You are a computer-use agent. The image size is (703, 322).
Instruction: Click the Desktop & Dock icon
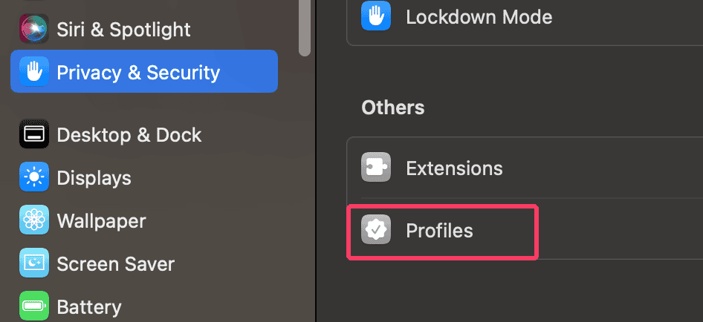click(34, 135)
